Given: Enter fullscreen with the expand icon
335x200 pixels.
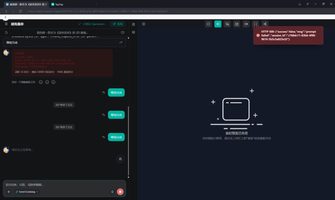Looking at the screenshot, I should click(255, 24).
